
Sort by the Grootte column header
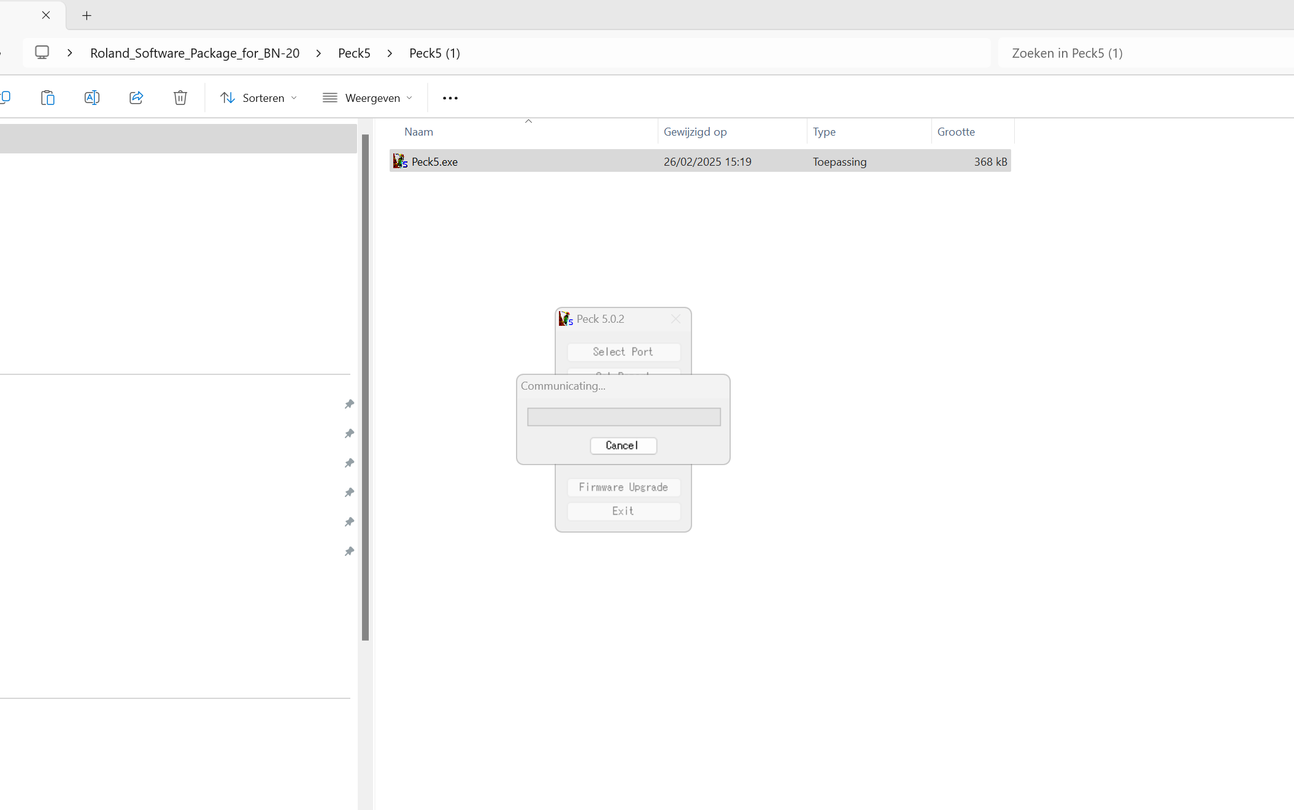click(x=956, y=131)
